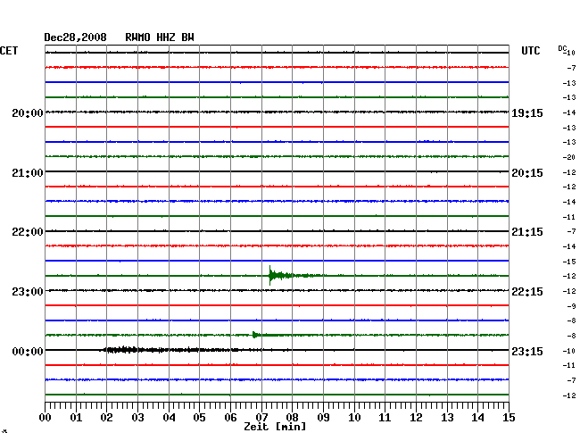Click the 22:00 CET time label
This screenshot has width=580, height=441.
pos(28,232)
